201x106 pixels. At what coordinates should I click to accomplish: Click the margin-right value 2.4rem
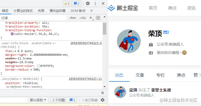pyautogui.click(x=48, y=55)
